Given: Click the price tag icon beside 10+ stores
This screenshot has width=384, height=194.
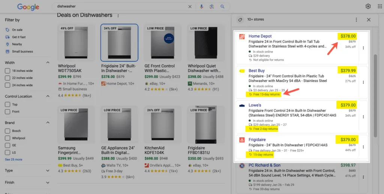Looking at the screenshot, I should tap(240, 19).
